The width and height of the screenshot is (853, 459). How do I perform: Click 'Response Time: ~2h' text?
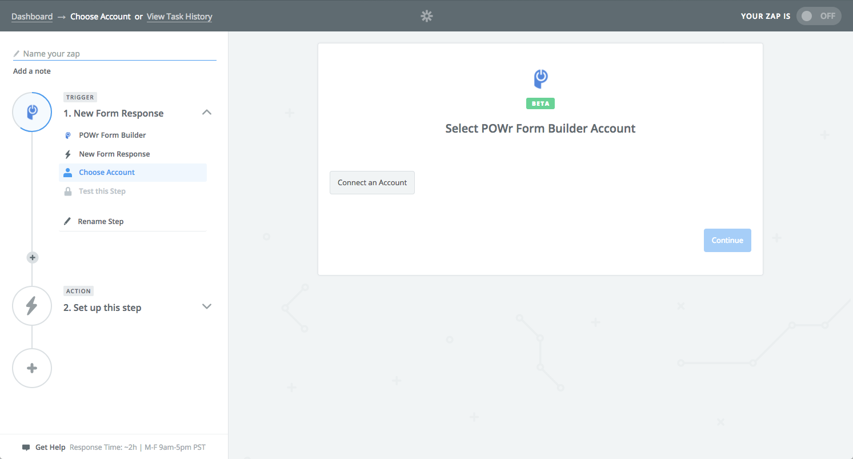(103, 448)
